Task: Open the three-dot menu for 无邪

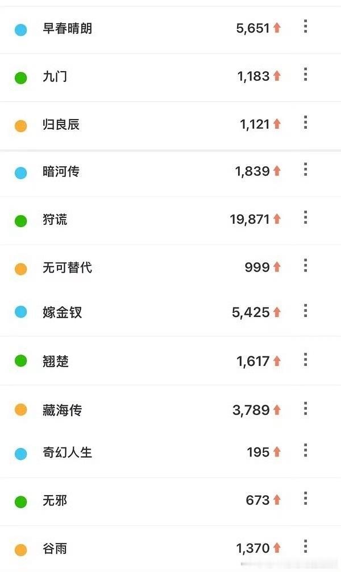Action: pos(305,499)
